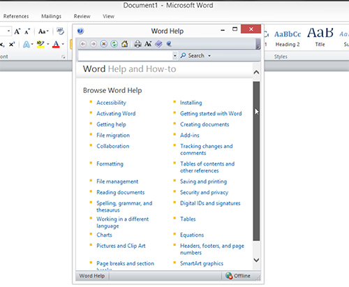Open the References ribbon tab

[x=16, y=16]
